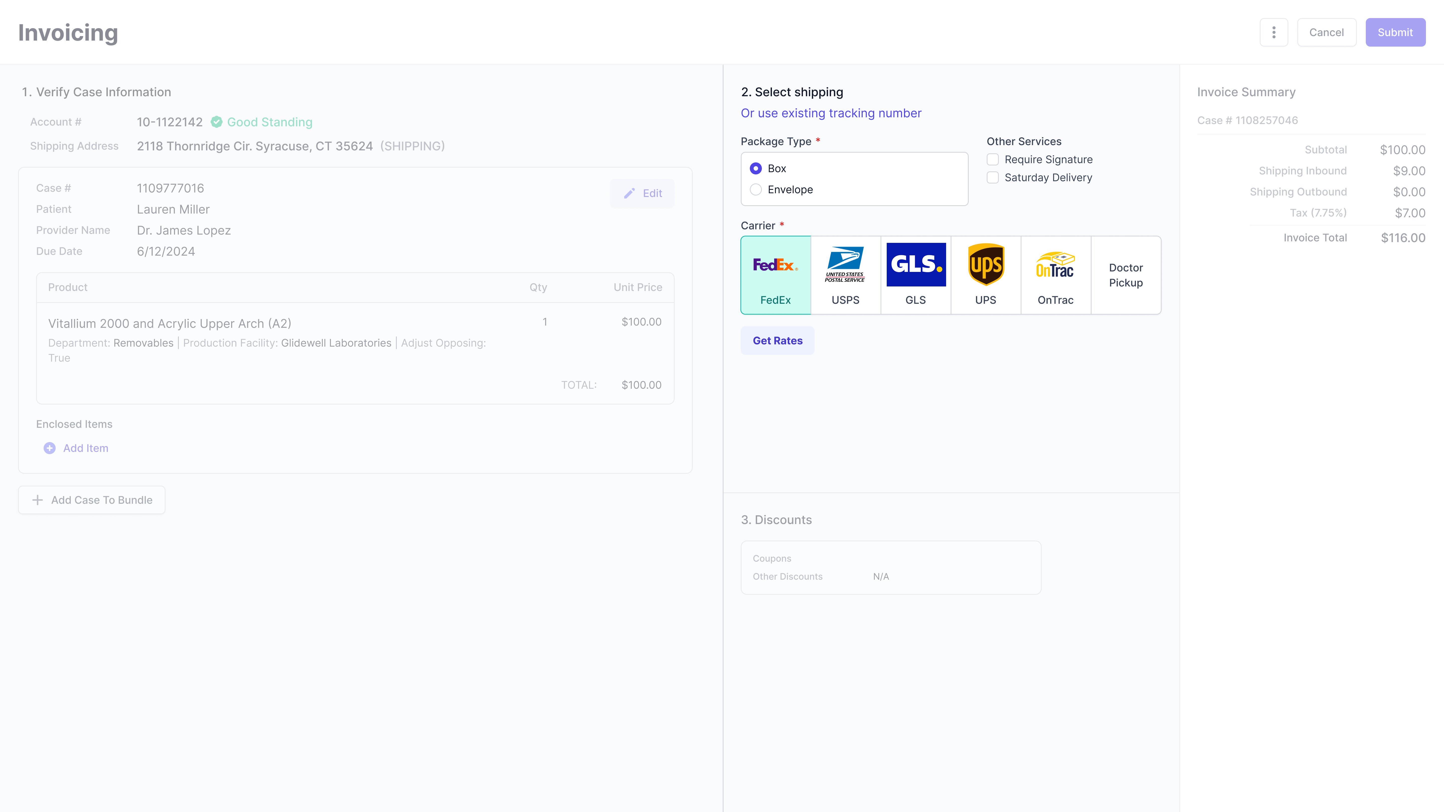Click the Glidewell Laboratories facility value
This screenshot has width=1444, height=812.
tap(336, 343)
